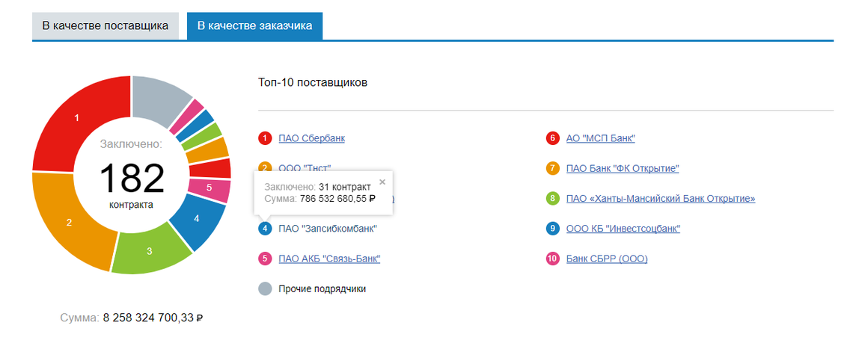
Task: Click the orange number 7 legend badge
Action: click(553, 168)
